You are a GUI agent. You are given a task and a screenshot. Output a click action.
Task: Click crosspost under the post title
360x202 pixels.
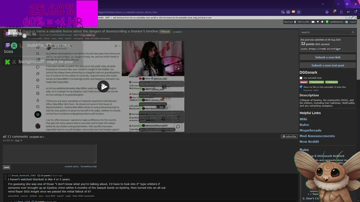78,38
